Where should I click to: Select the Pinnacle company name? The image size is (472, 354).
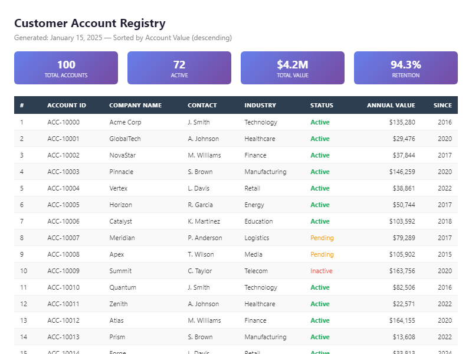point(121,172)
